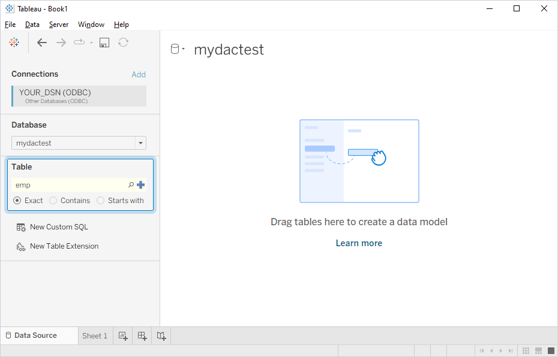558x357 pixels.
Task: Open the Undo history dropdown arrow
Action: [x=91, y=42]
